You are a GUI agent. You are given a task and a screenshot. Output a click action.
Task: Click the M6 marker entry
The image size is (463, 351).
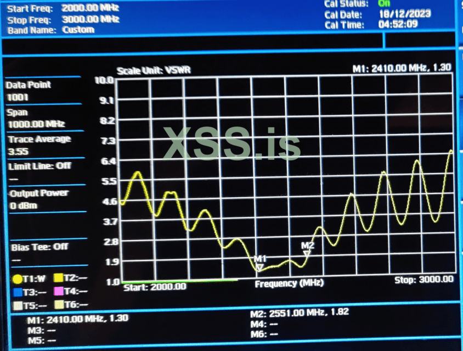click(x=264, y=335)
